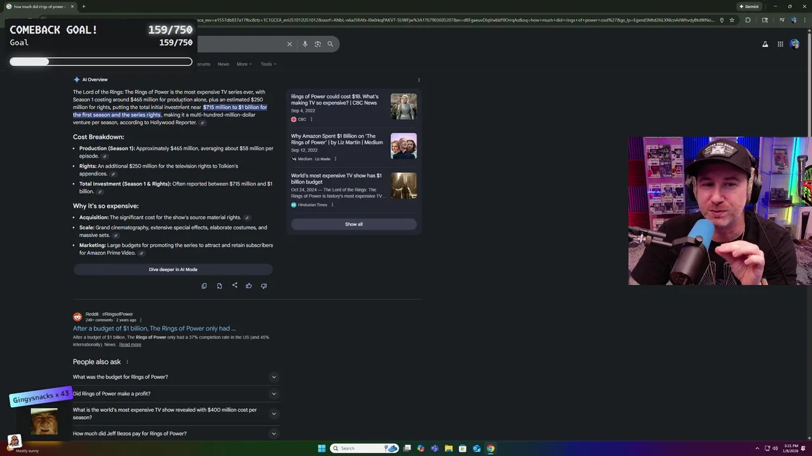Show hidden system tray icons
The image size is (812, 456).
757,448
